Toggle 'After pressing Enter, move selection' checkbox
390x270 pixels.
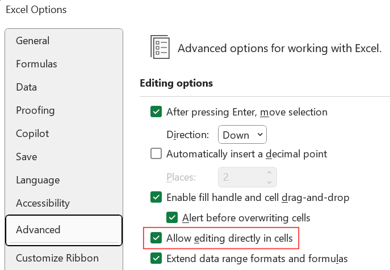pos(156,112)
